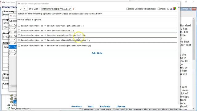Click the folder icon beside 'Th' tree item
This screenshot has width=197, height=111.
(12, 99)
